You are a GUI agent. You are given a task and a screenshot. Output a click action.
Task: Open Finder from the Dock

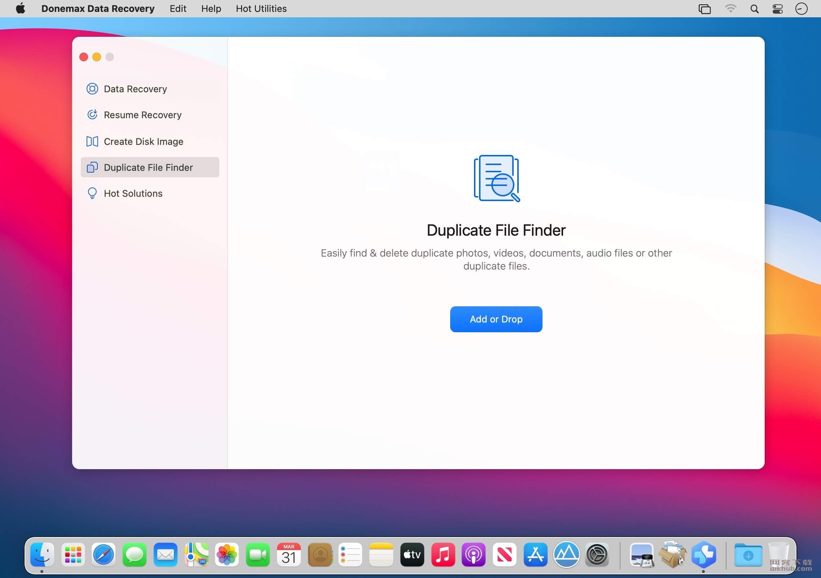tap(42, 555)
